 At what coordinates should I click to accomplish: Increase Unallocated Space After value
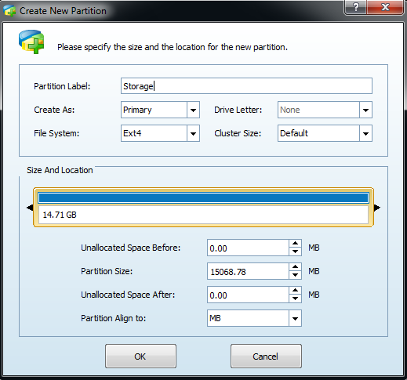pyautogui.click(x=295, y=291)
